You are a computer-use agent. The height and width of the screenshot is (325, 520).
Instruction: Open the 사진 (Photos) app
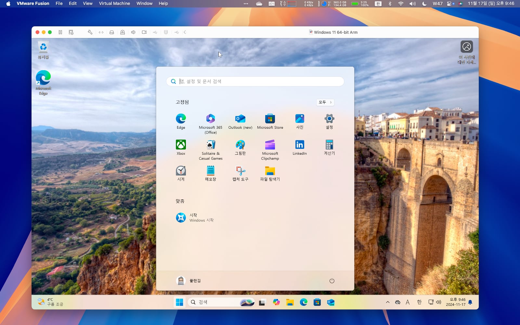[x=300, y=122]
